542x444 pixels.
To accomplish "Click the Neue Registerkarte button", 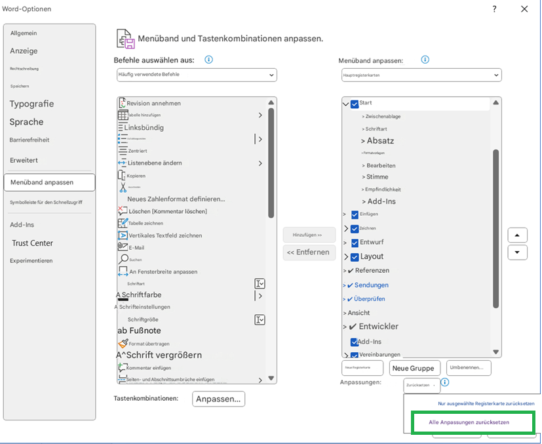I will click(x=362, y=368).
